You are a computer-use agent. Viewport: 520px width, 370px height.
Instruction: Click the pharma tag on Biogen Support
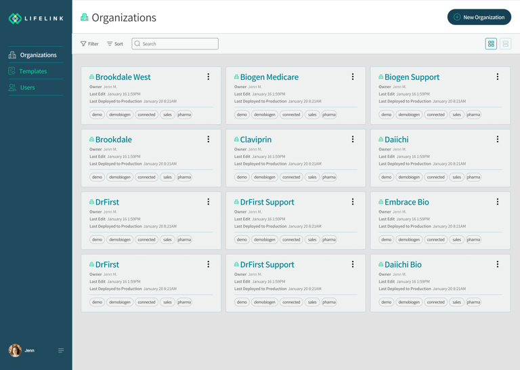coord(473,115)
